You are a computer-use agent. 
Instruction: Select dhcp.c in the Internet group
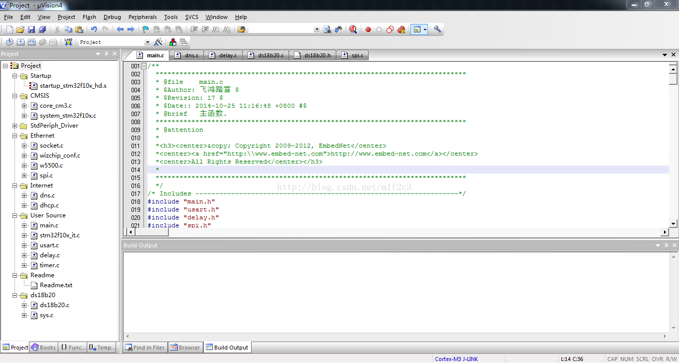click(49, 205)
